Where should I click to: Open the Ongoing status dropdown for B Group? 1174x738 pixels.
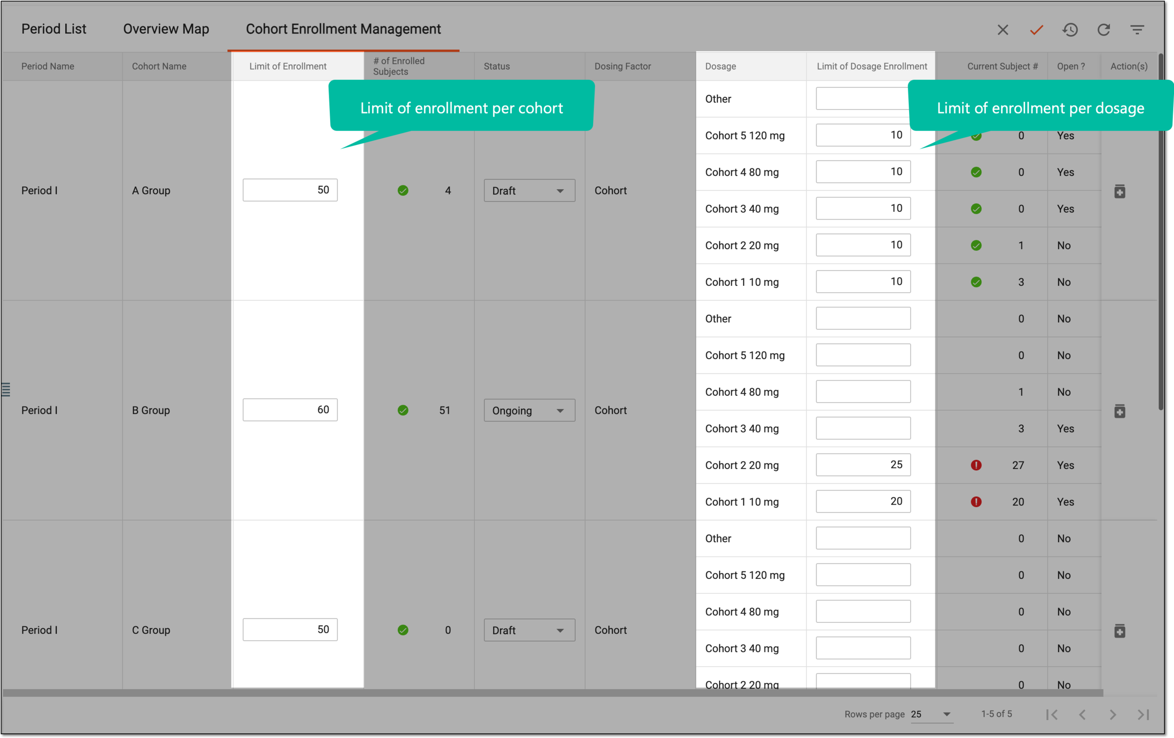coord(529,410)
